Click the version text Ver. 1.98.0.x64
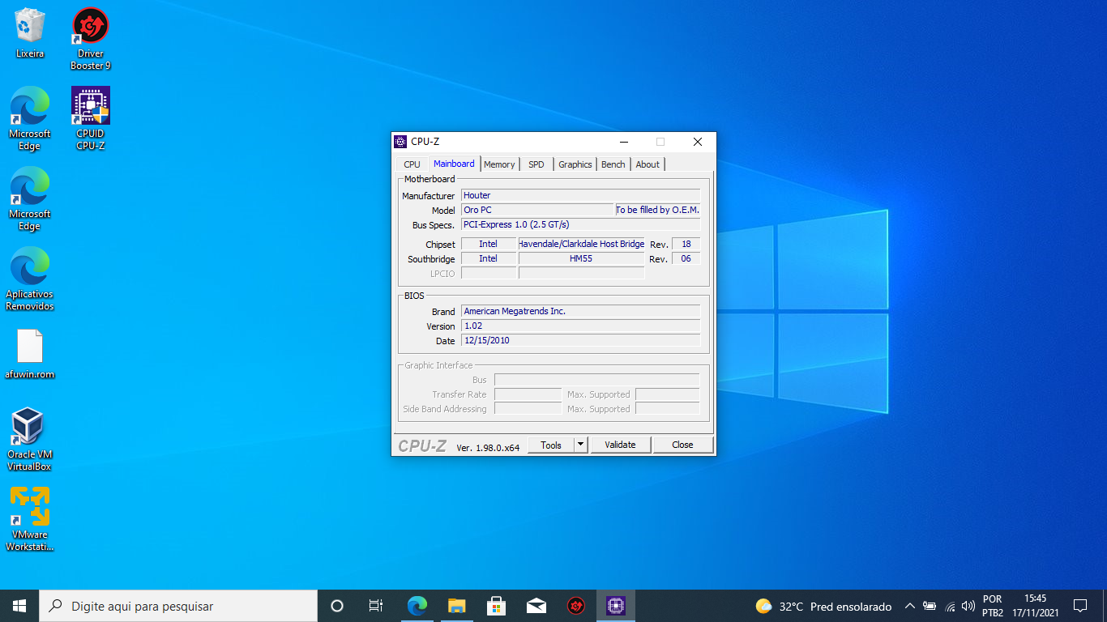 [x=488, y=447]
